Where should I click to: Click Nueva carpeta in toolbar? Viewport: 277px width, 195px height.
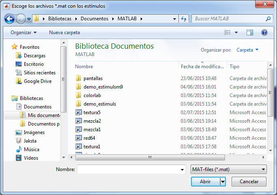[64, 32]
